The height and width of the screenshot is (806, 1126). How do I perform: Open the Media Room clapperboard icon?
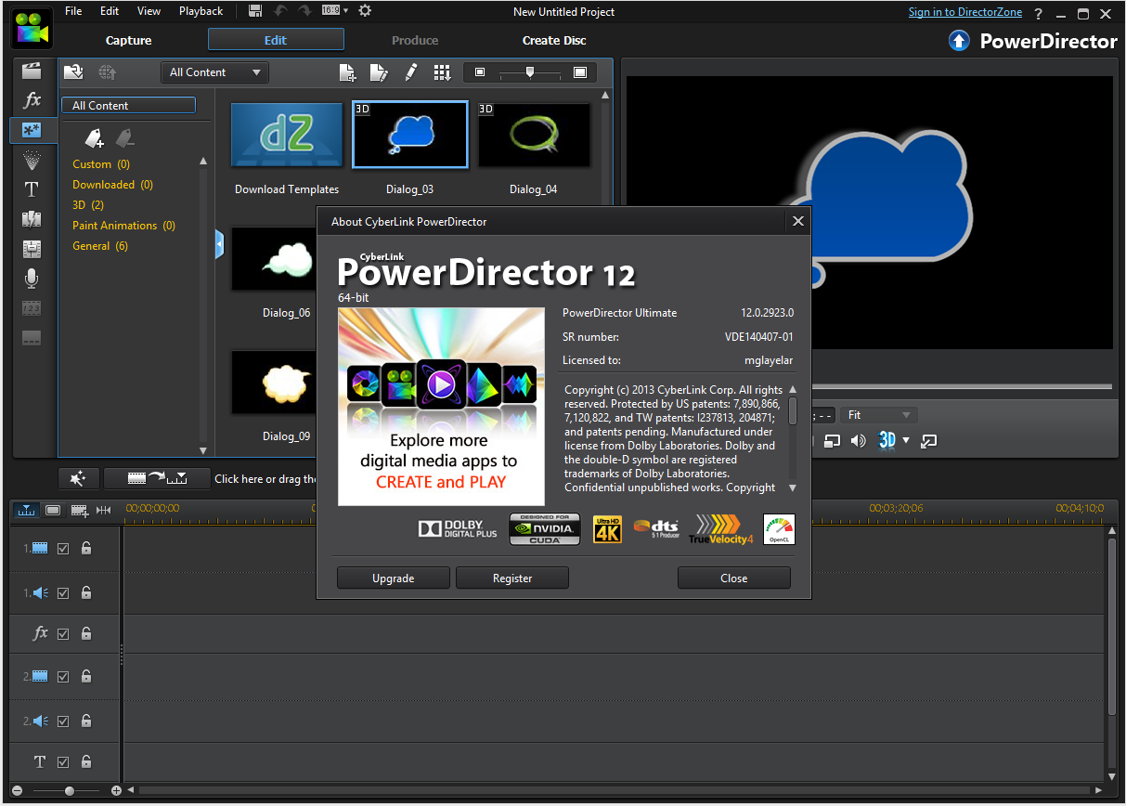pos(32,71)
